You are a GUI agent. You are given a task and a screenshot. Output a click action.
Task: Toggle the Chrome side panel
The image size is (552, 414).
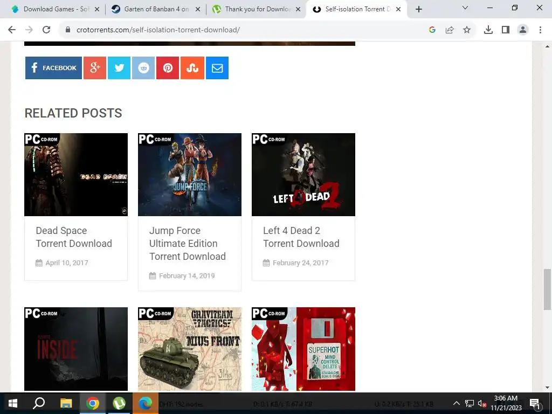click(x=506, y=30)
